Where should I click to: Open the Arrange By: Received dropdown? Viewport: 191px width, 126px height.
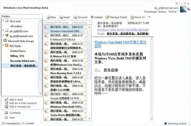(x=58, y=23)
